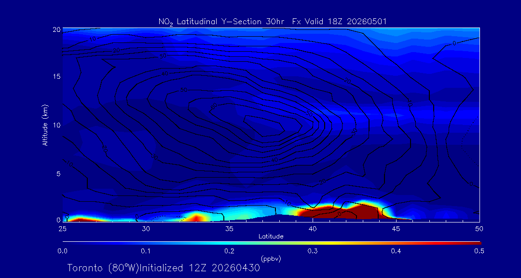Click the latitude 50 tick label
521x278 pixels.
click(480, 228)
